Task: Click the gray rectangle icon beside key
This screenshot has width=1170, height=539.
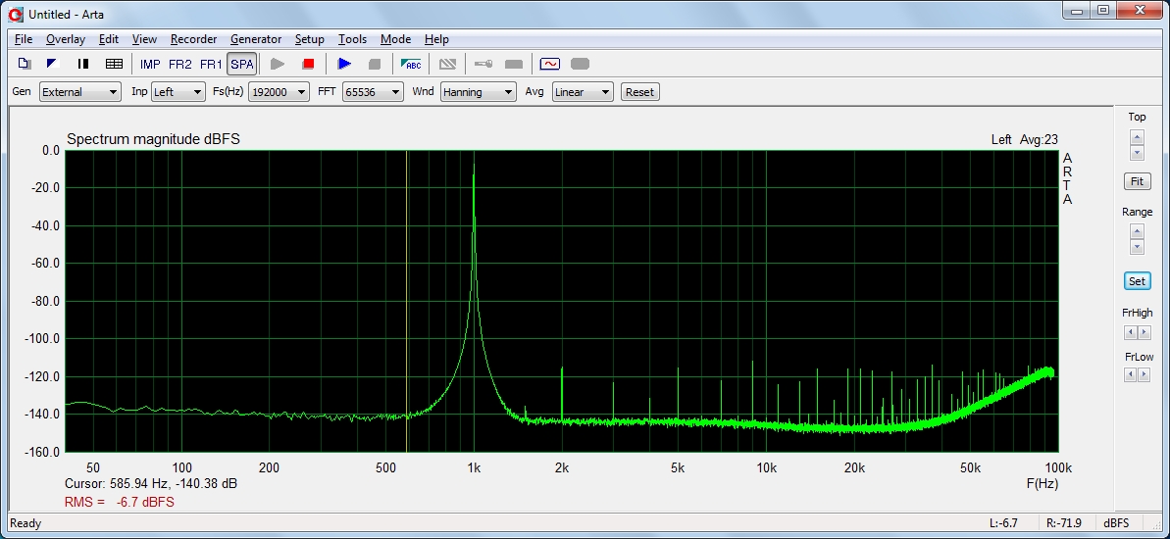Action: pos(513,64)
